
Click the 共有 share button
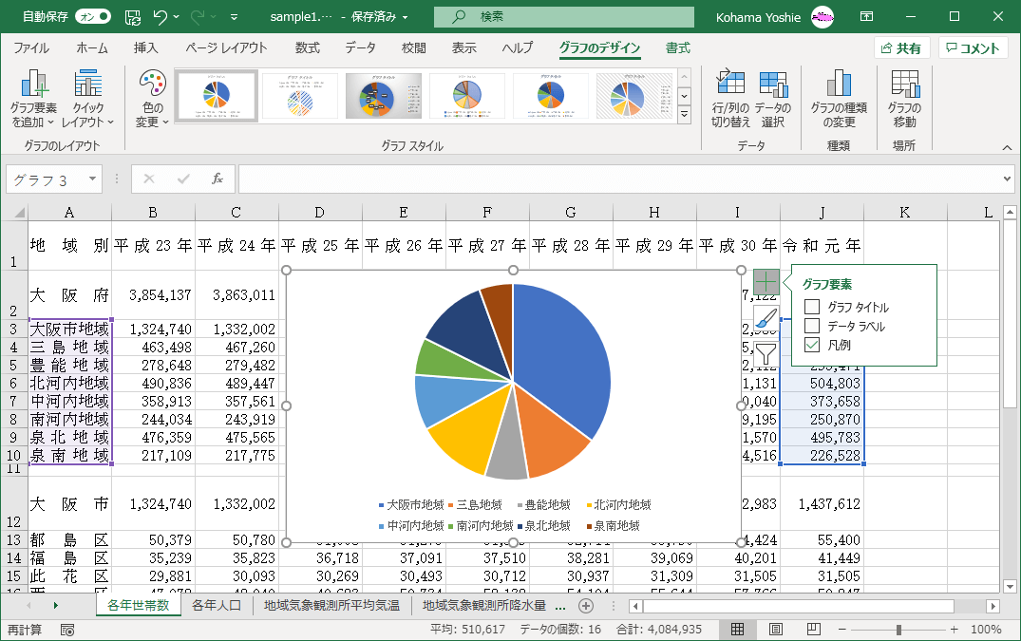[x=902, y=48]
